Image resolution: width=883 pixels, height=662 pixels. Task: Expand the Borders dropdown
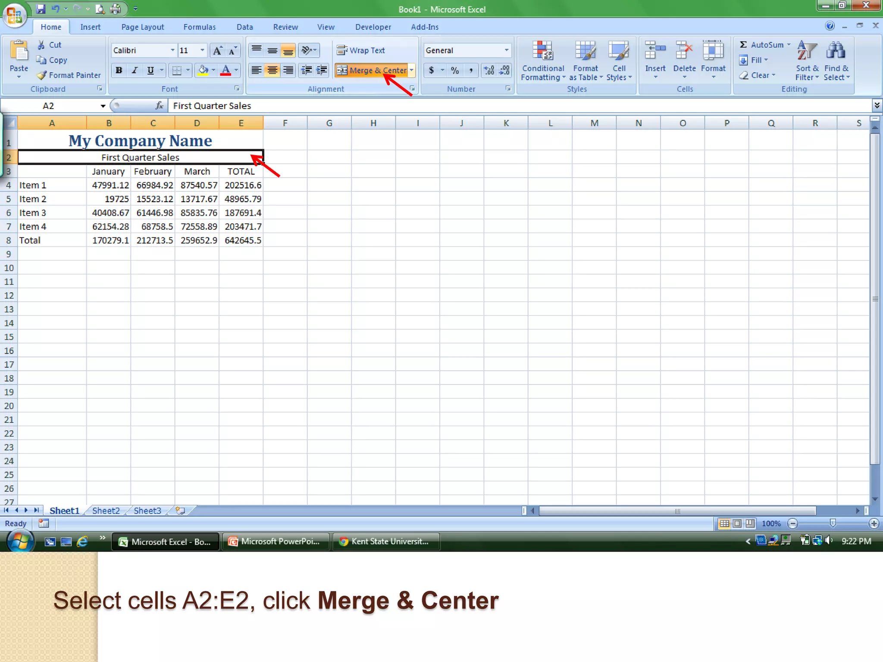click(188, 70)
